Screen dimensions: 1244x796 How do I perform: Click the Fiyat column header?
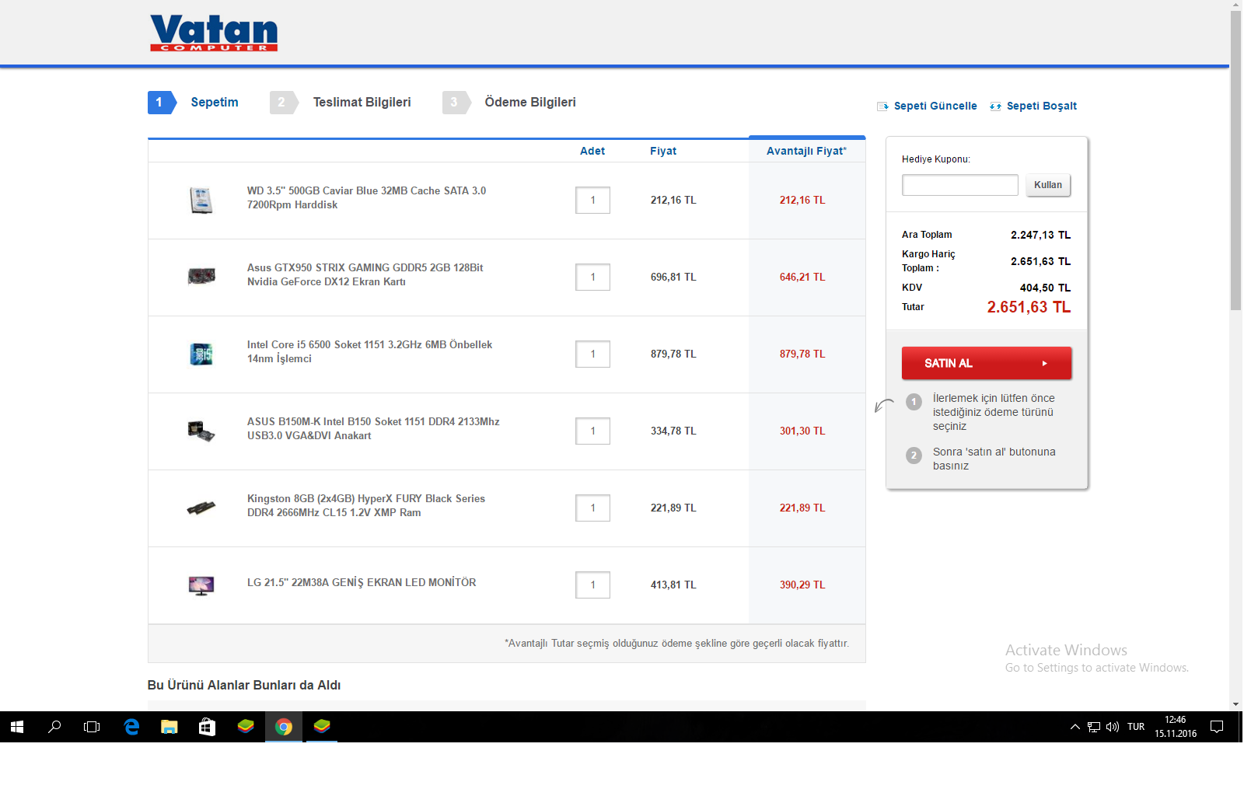[663, 151]
